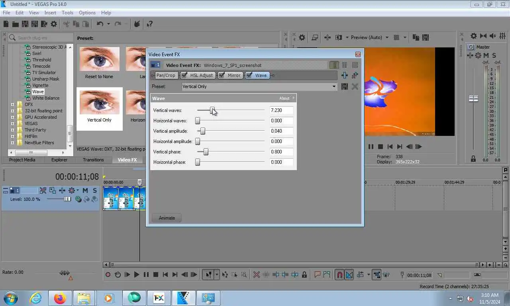This screenshot has height=306, width=510.
Task: Expand the HitFilm folder
Action: (12, 136)
